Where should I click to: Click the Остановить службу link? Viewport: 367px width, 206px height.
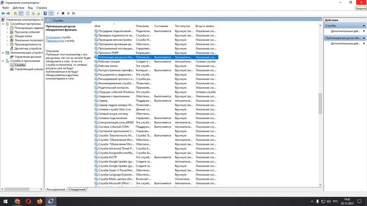[53, 37]
